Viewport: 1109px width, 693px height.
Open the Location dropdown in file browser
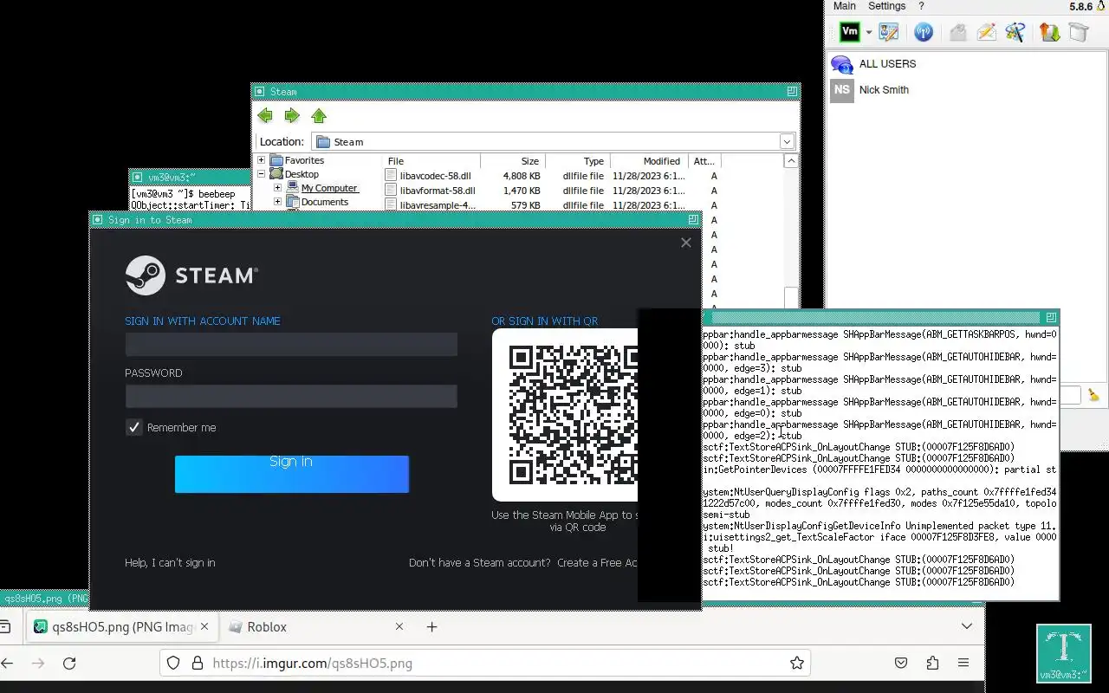coord(787,141)
